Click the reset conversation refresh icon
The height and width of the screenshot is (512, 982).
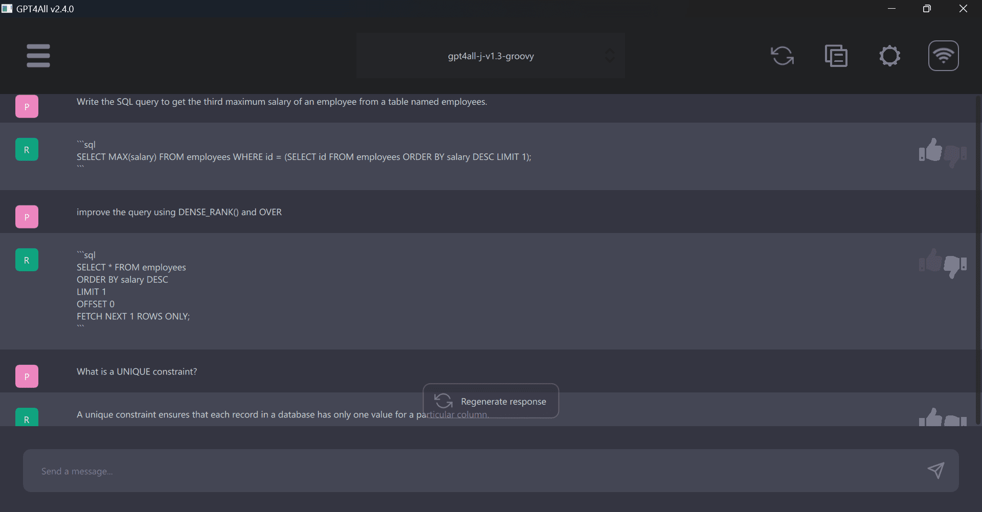(783, 56)
